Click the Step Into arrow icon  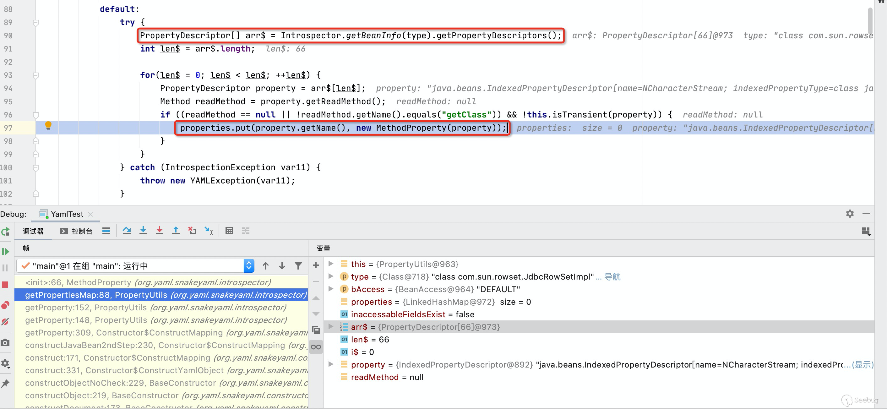[143, 231]
